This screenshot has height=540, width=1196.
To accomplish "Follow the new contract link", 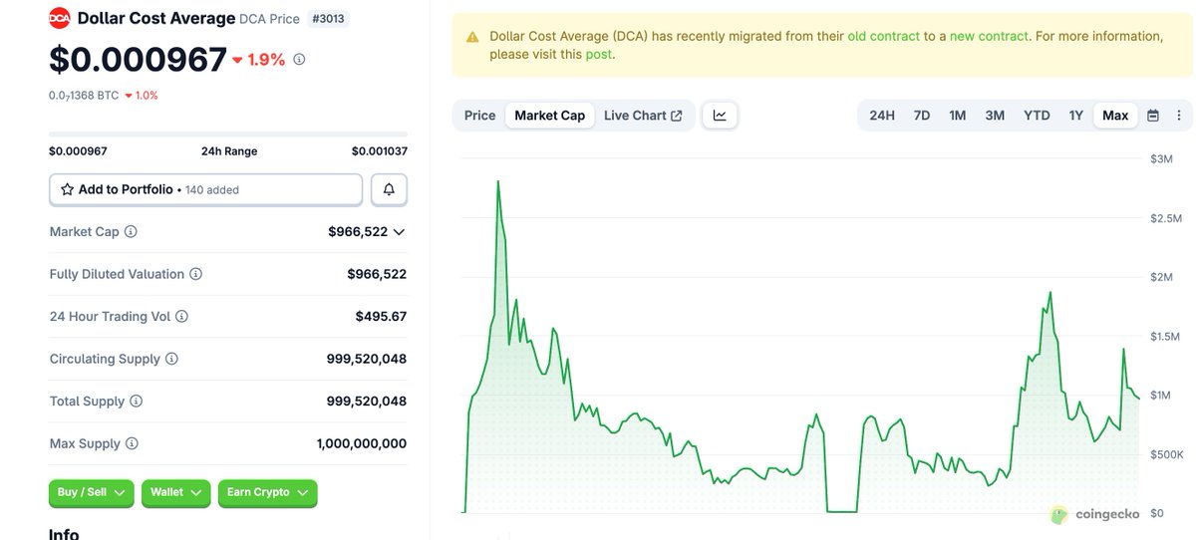I will 989,36.
